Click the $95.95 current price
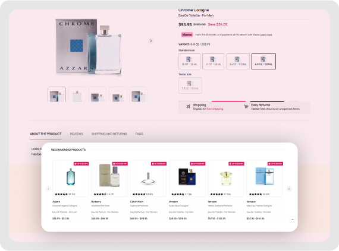The image size is (339, 251). click(185, 24)
